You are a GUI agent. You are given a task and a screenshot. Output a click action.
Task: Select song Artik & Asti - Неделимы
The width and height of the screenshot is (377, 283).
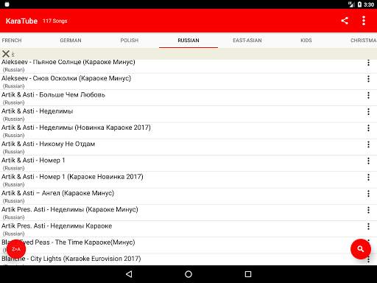click(188, 114)
